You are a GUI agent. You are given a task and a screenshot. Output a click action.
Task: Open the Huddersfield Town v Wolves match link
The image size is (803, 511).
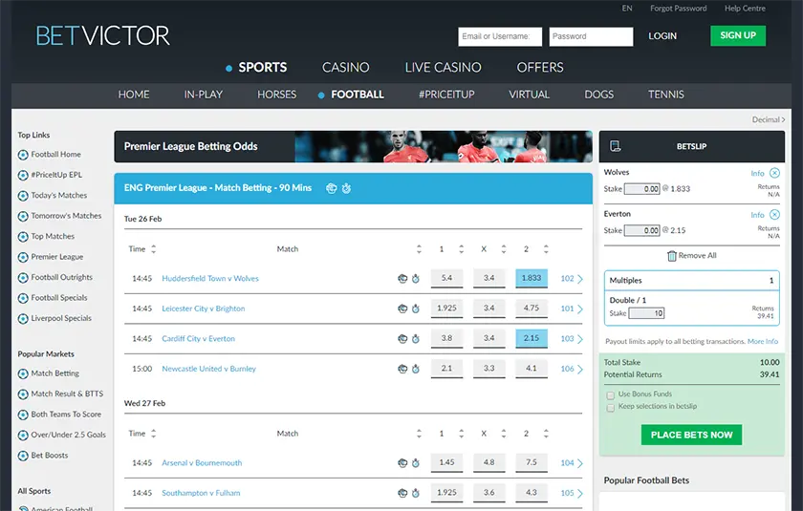pos(210,279)
